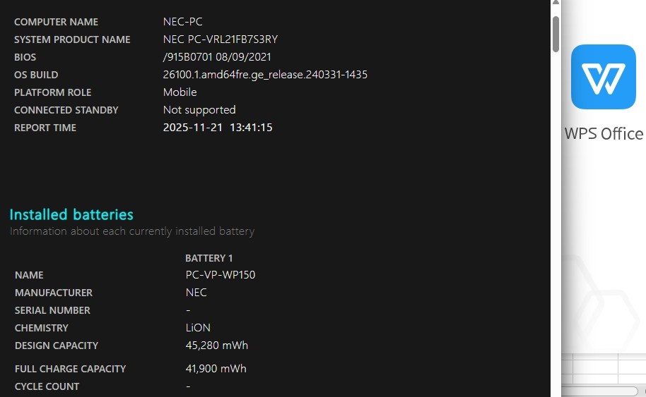The image size is (646, 397).
Task: Click the BATTERY 1 column header
Action: point(209,258)
